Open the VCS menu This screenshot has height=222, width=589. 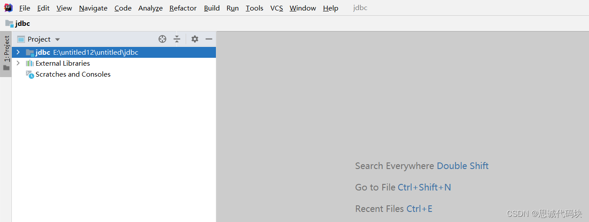[277, 8]
